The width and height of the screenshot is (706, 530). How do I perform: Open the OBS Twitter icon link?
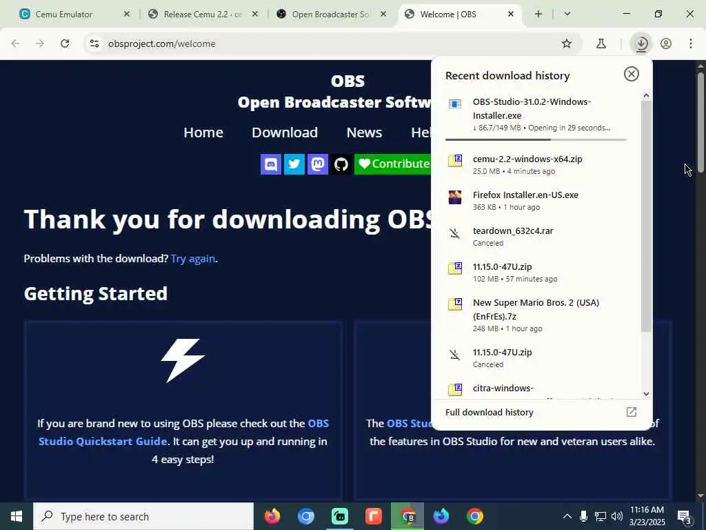point(294,164)
